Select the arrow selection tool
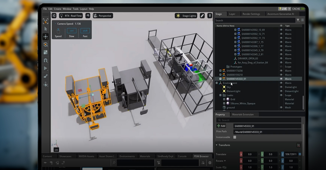This screenshot has width=326, height=170. tap(46, 29)
